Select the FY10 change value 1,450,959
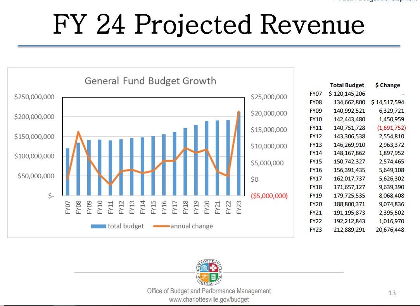Image resolution: width=420 pixels, height=306 pixels. point(391,119)
